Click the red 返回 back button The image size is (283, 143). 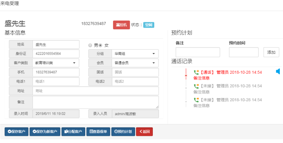(x=145, y=132)
